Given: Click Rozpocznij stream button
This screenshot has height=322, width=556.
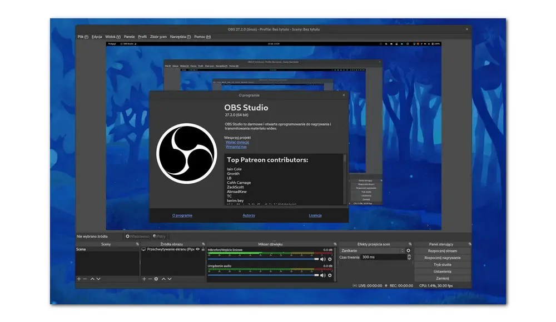Looking at the screenshot, I should (443, 251).
